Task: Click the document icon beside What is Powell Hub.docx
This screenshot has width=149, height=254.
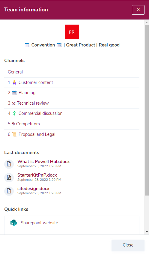Action: click(x=9, y=164)
